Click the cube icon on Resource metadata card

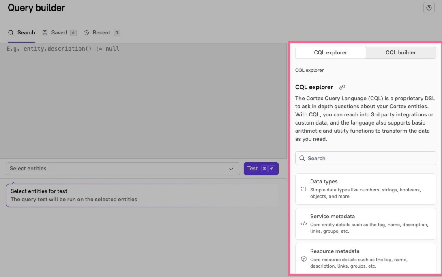tap(303, 258)
